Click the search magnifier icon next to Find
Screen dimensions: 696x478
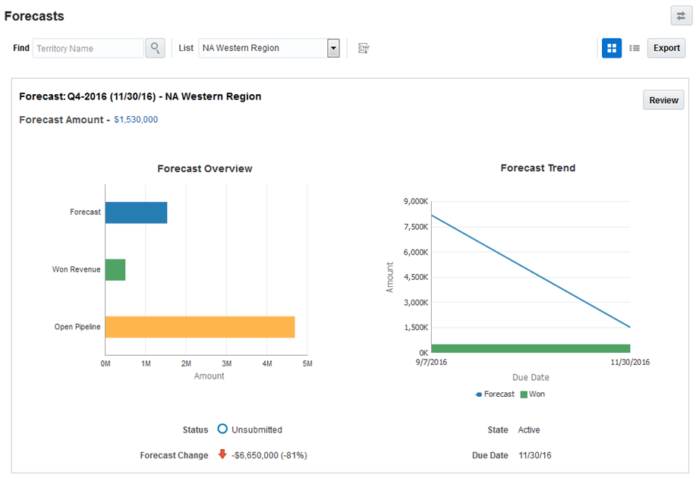coord(155,49)
